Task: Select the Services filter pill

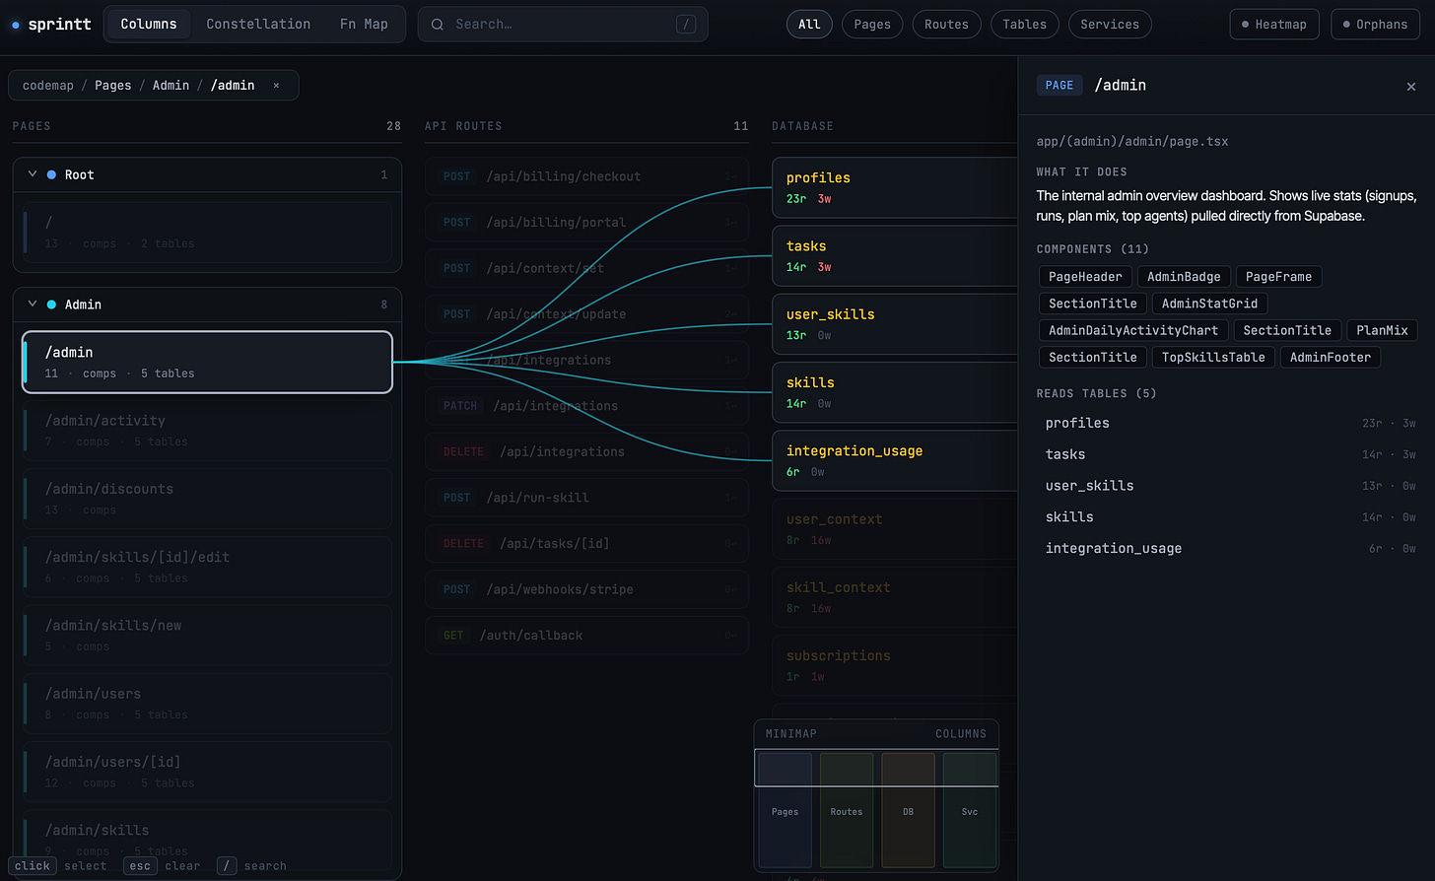Action: [x=1110, y=25]
